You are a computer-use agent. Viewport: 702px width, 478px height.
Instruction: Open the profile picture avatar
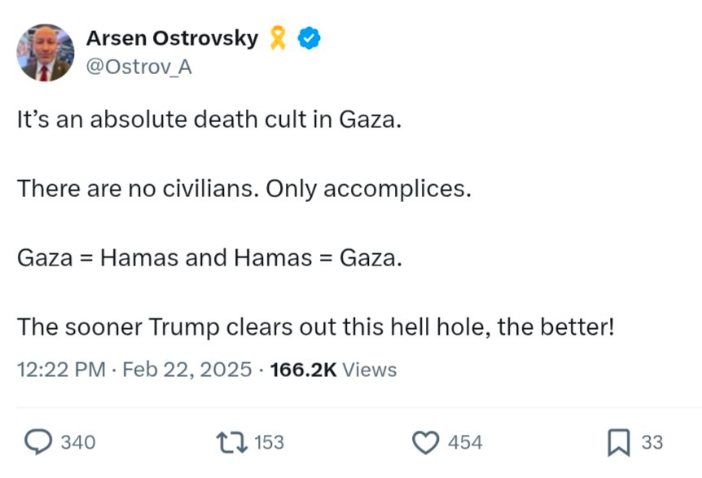pyautogui.click(x=46, y=53)
